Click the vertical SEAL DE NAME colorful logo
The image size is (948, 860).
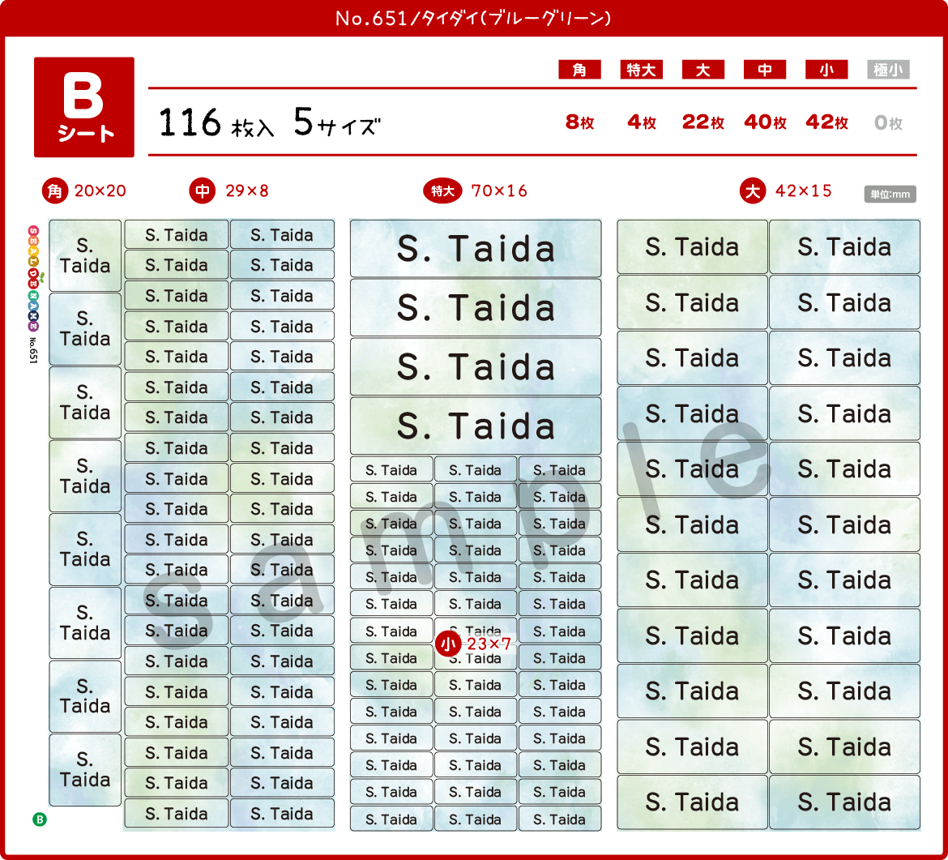point(34,278)
